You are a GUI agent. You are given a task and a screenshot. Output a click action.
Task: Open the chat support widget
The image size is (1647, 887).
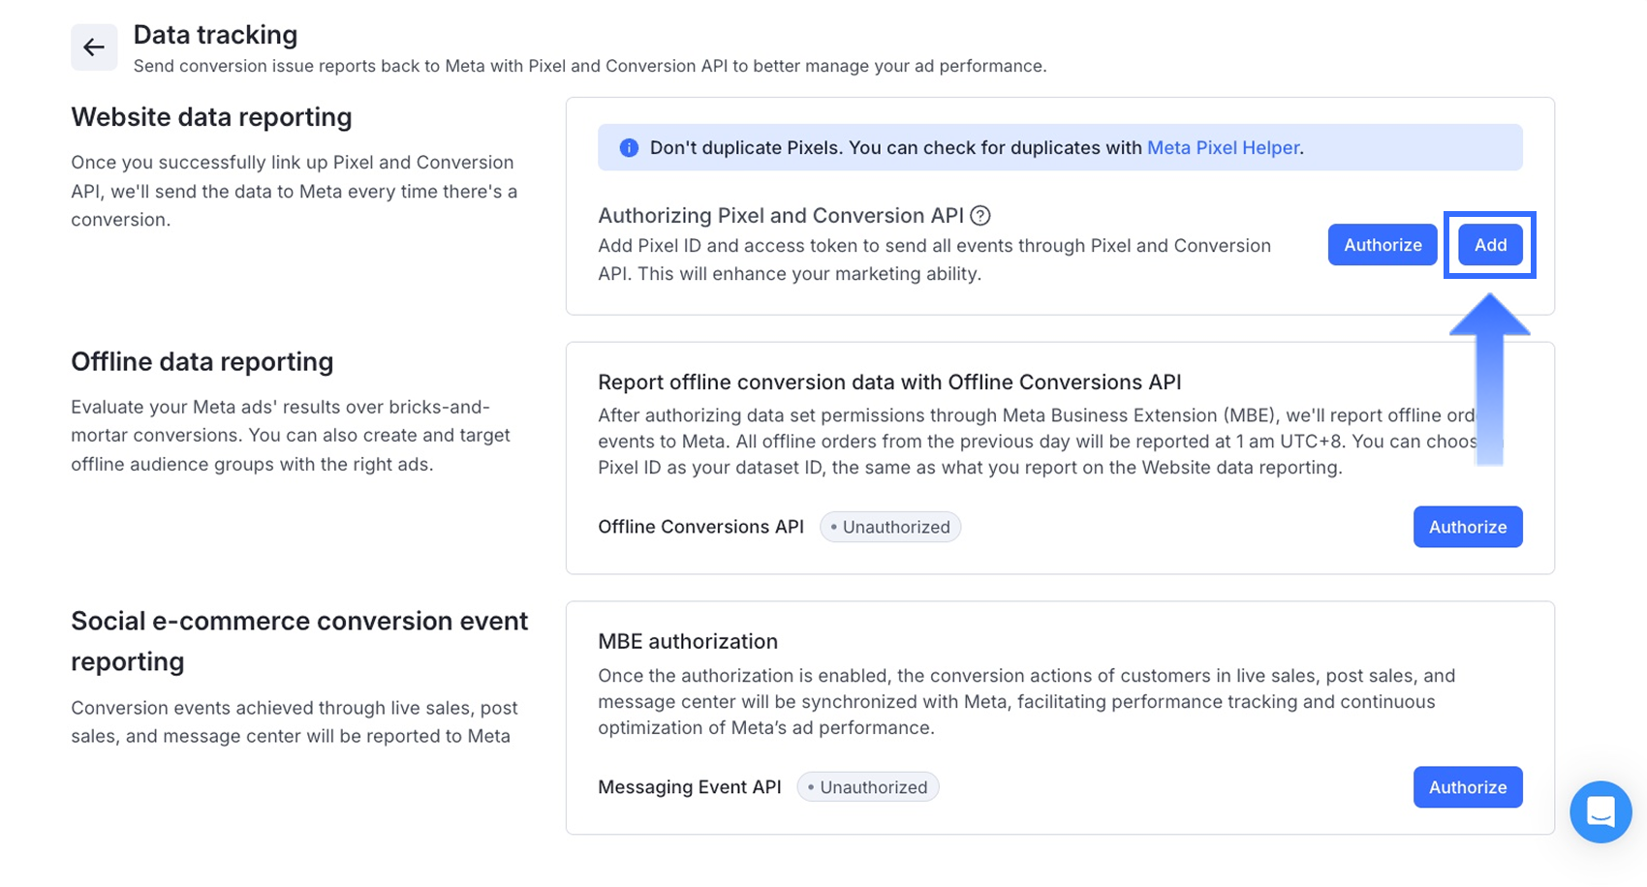point(1600,811)
